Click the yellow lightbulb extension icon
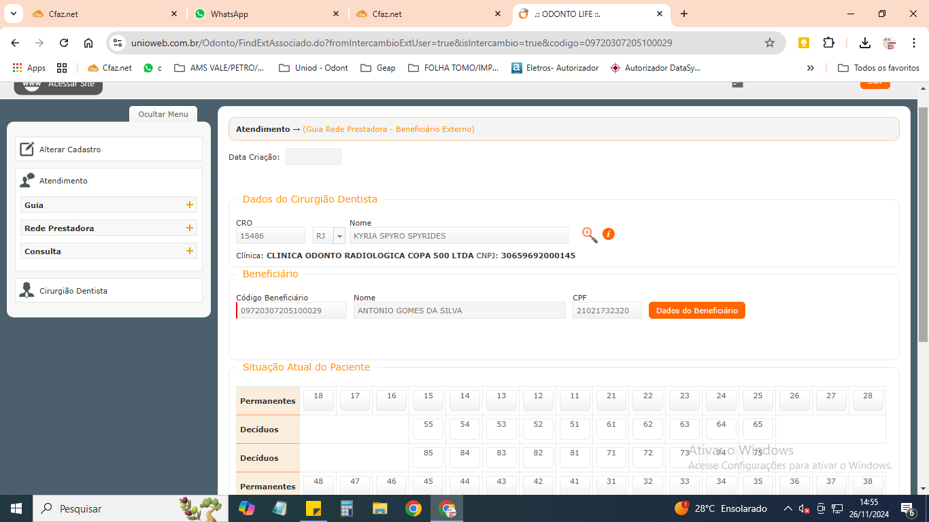 (x=804, y=43)
